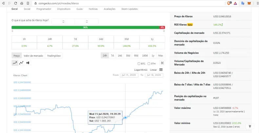This screenshot has height=133, width=259.
Task: Switch to the Social tab
Action: [x=27, y=9]
